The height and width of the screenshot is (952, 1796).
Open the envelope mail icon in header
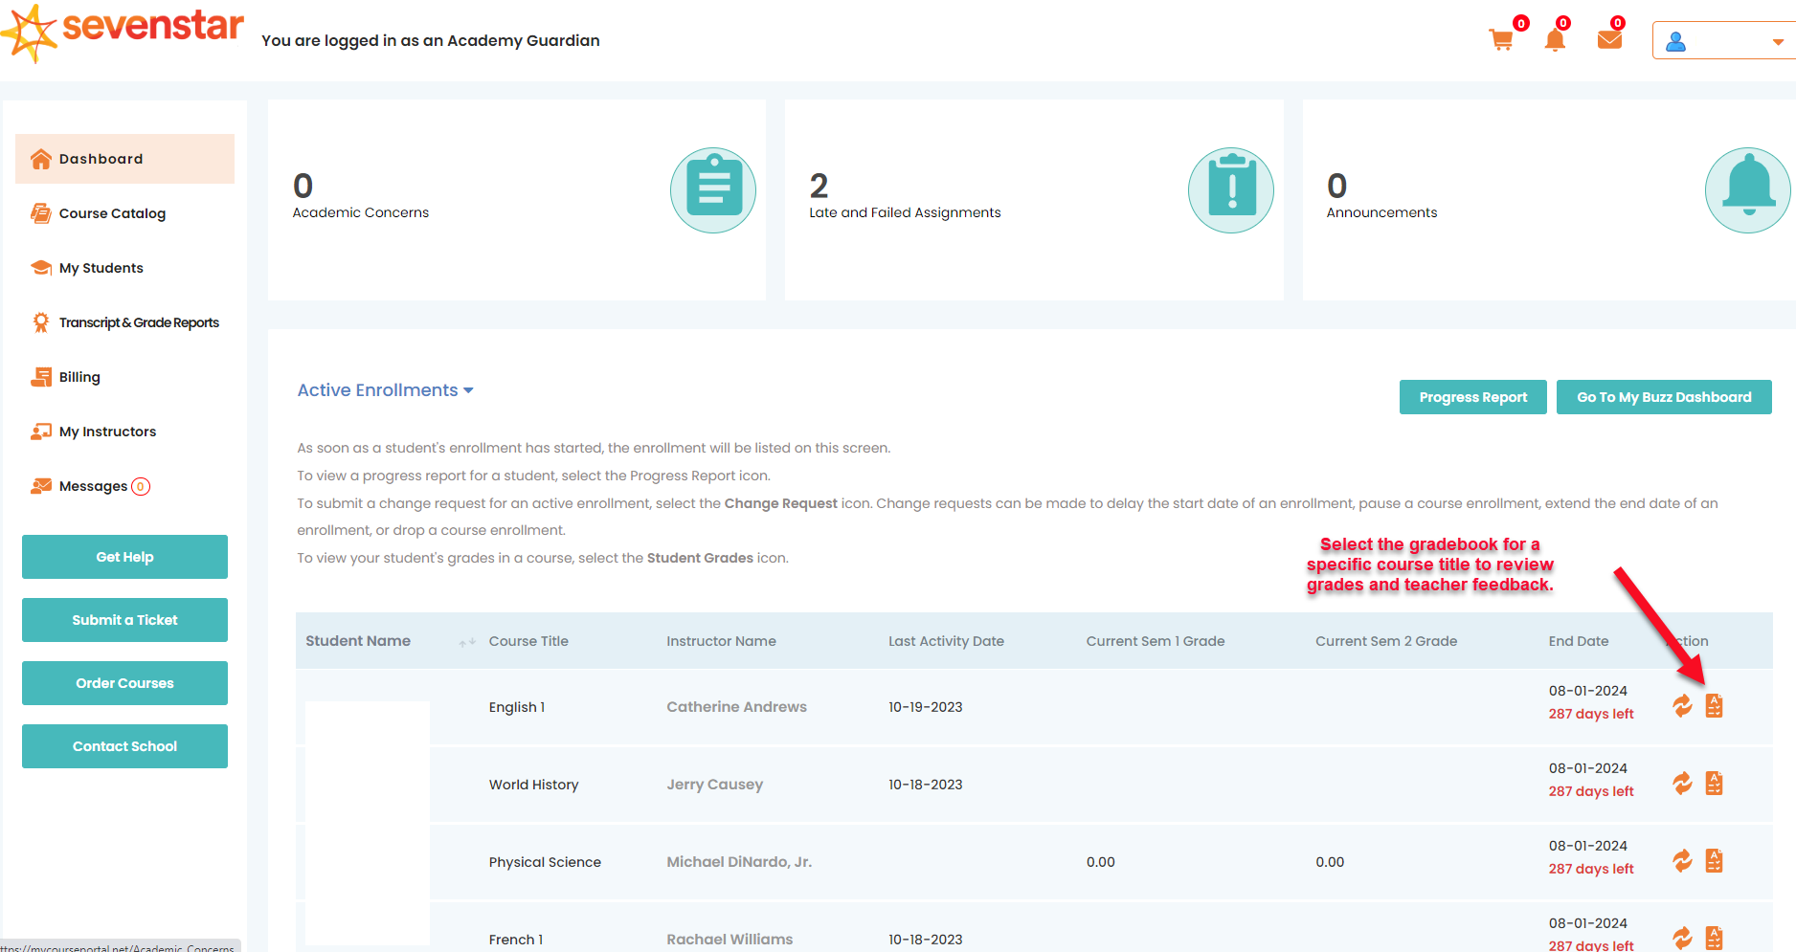coord(1609,39)
